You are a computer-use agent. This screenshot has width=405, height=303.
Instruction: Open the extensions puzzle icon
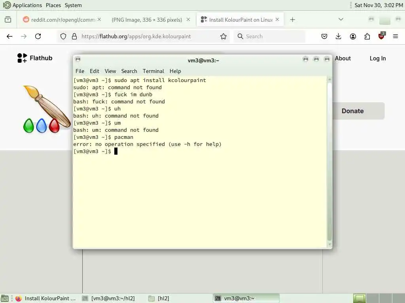367,36
